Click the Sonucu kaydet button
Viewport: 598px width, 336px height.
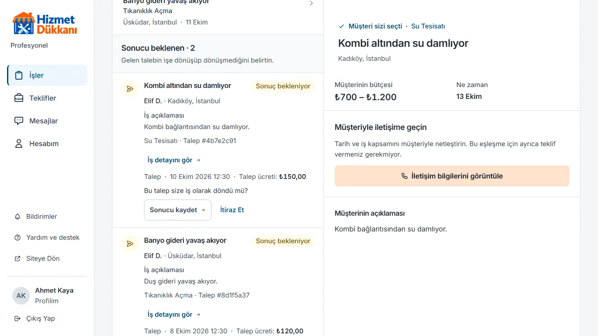(178, 210)
